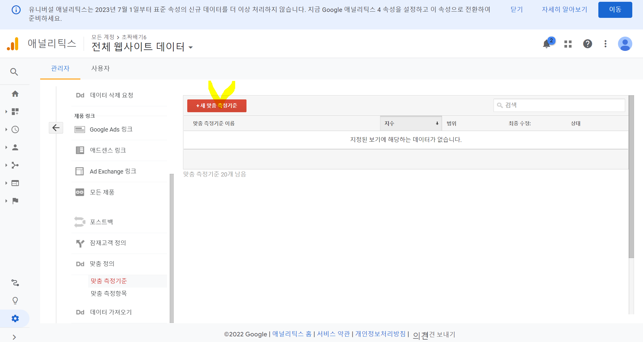Viewport: 643px width, 342px height.
Task: Click the 자세히 알아보기 link
Action: pyautogui.click(x=564, y=10)
